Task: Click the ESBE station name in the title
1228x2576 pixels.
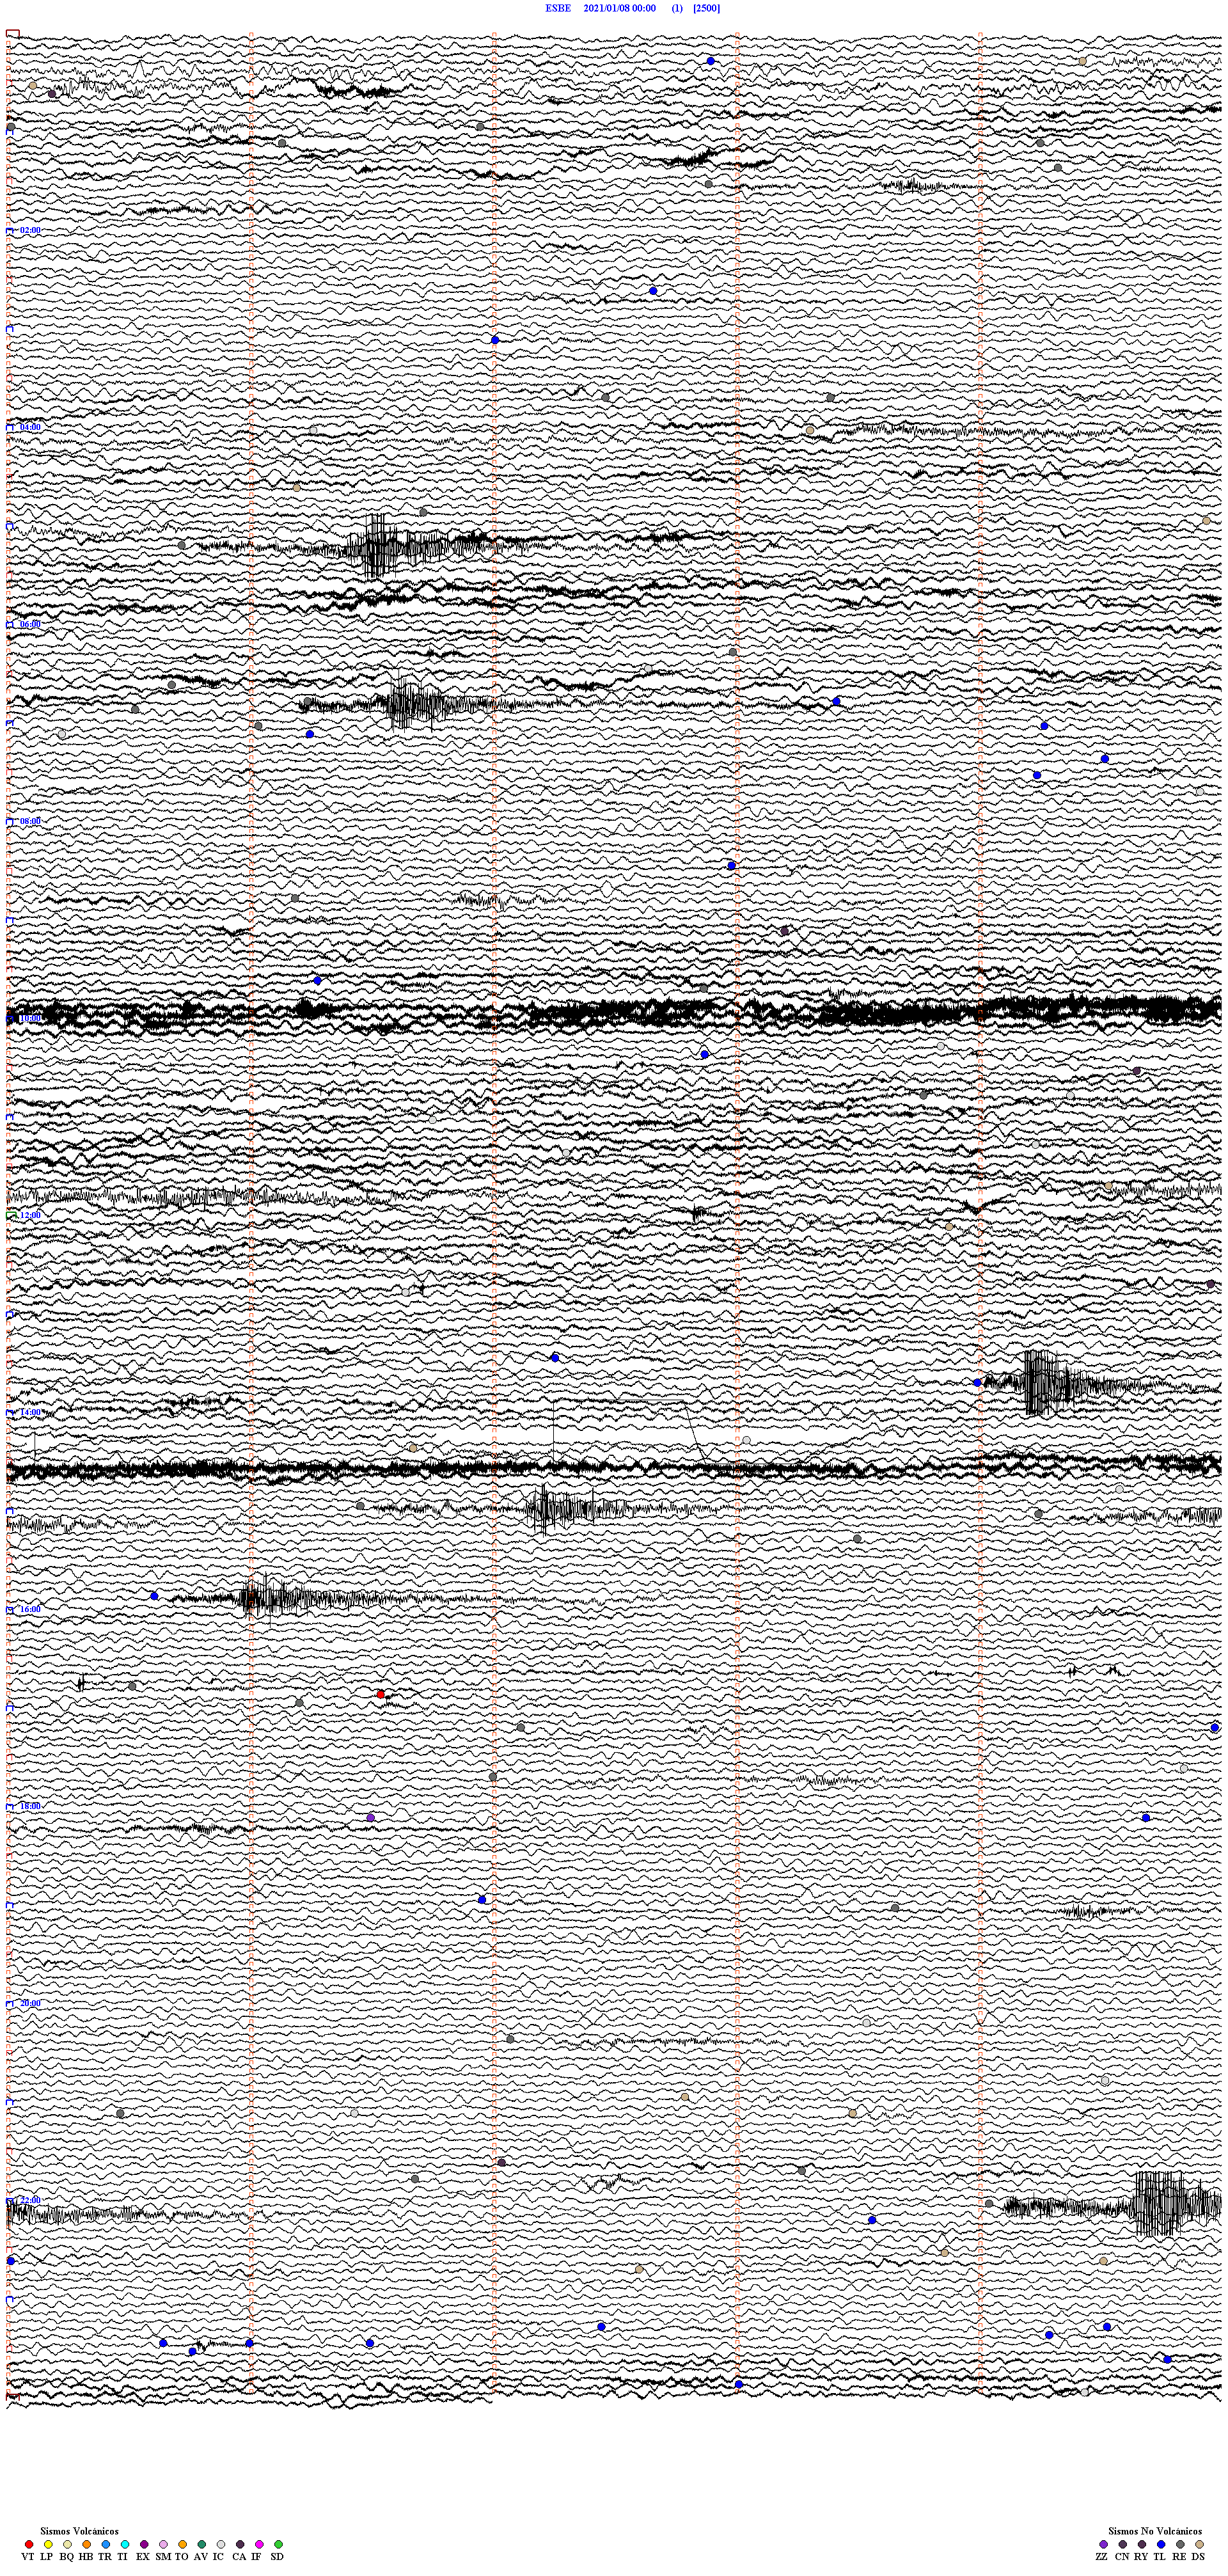Action: [558, 8]
